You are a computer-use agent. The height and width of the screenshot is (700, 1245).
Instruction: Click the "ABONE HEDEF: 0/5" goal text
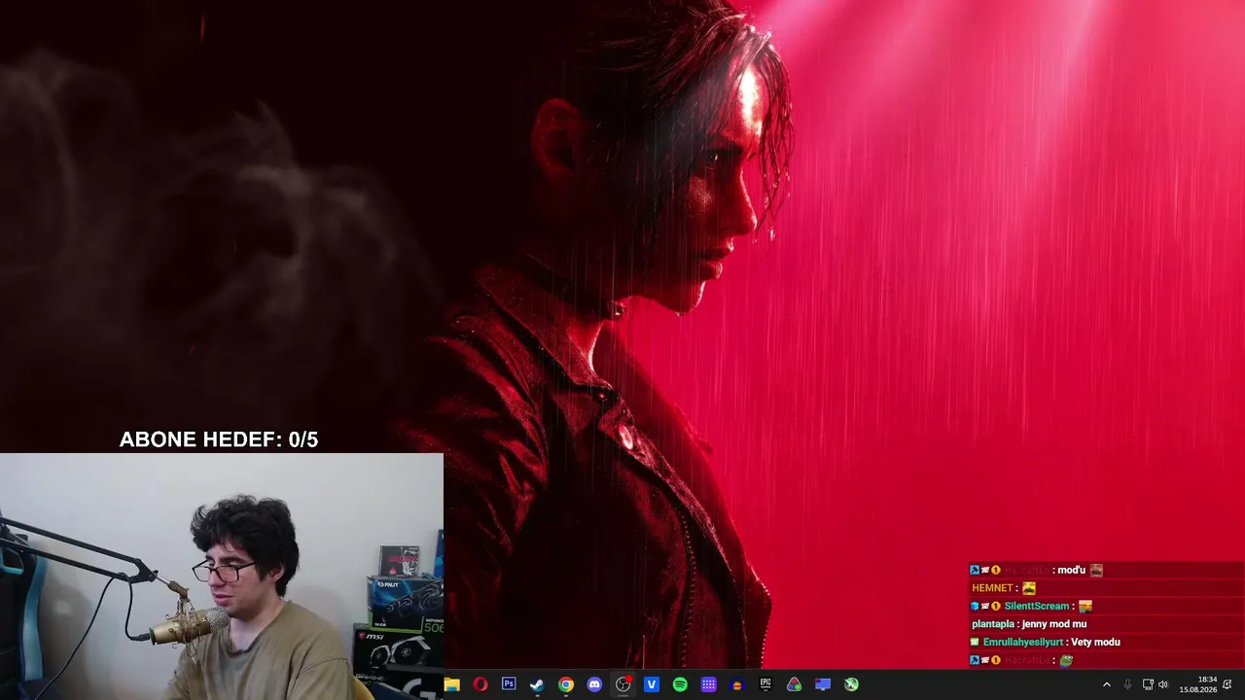[x=219, y=439]
